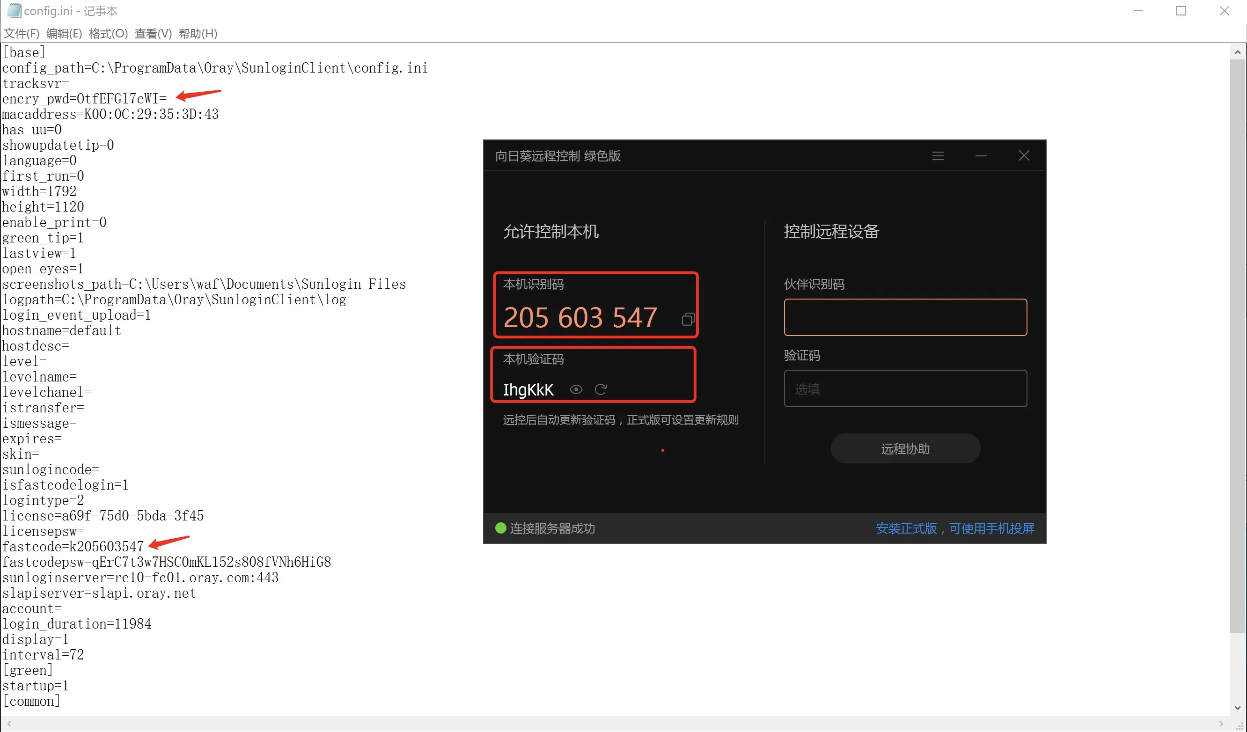The image size is (1247, 732).
Task: Click green server connection status indicator
Action: (500, 528)
